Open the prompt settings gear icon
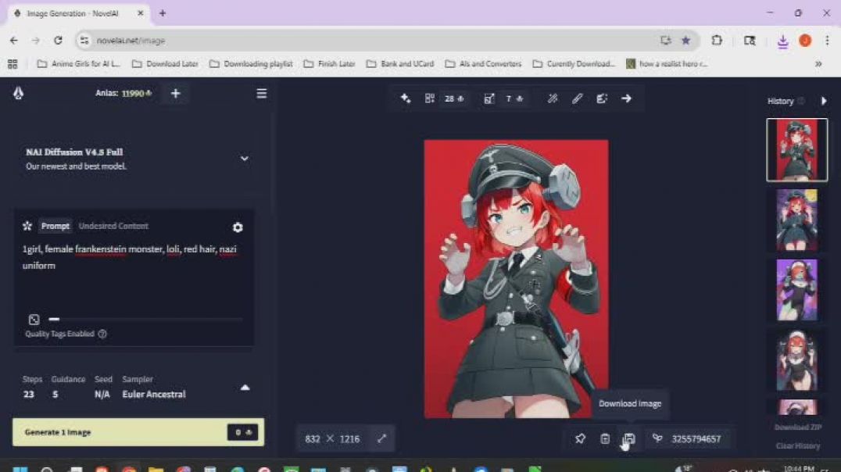Viewport: 841px width, 472px height. pyautogui.click(x=238, y=227)
